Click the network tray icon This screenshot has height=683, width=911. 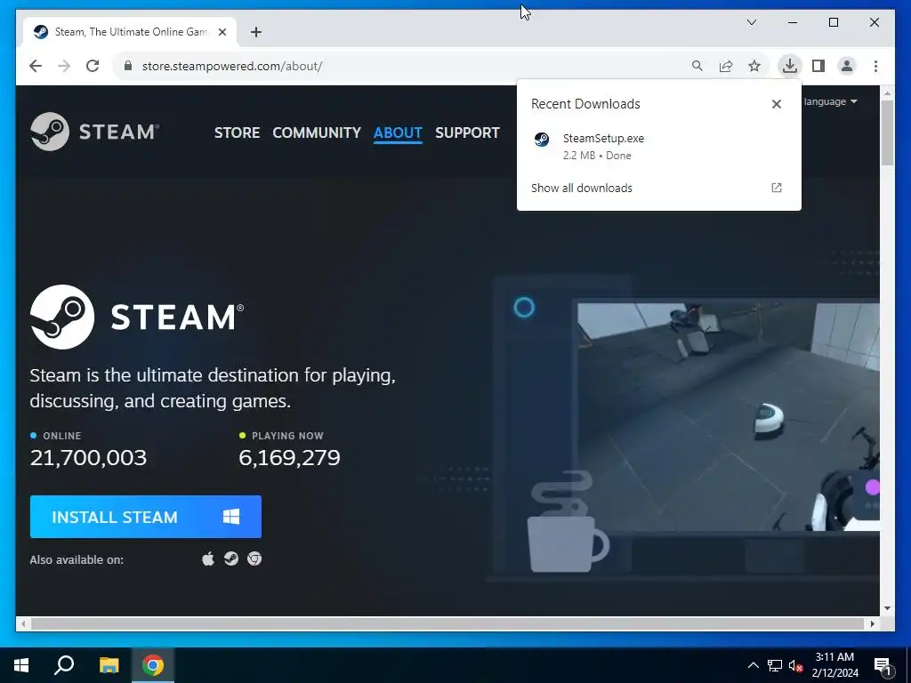coord(775,665)
